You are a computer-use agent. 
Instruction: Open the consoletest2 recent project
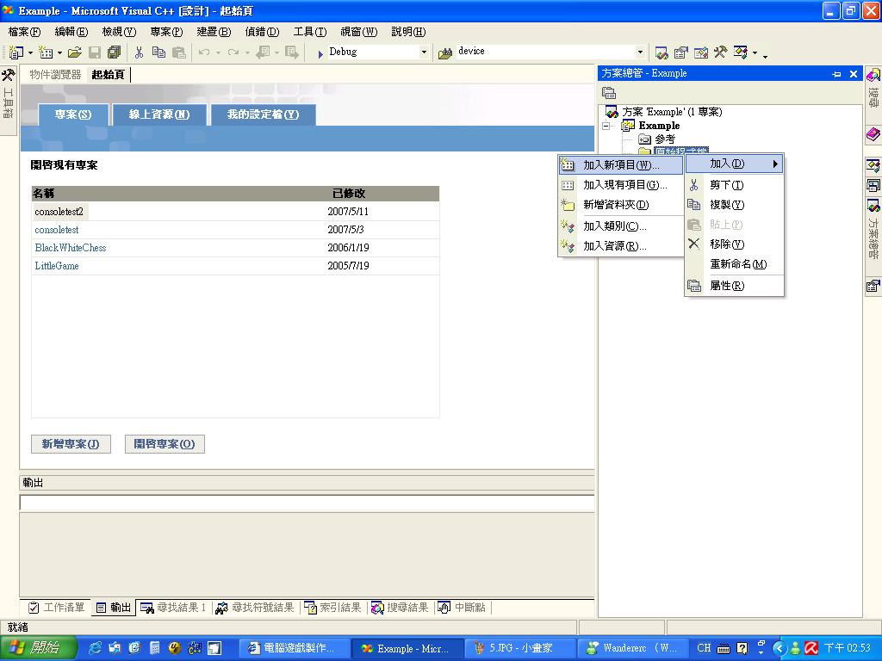pos(59,212)
